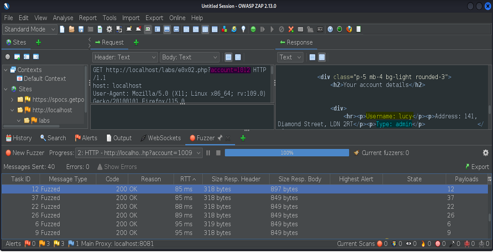
Task: Add a new tab beside Fuzzer
Action: (243, 138)
